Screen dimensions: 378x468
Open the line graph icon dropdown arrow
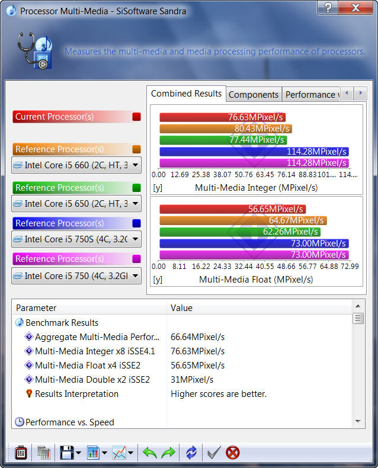click(x=131, y=453)
